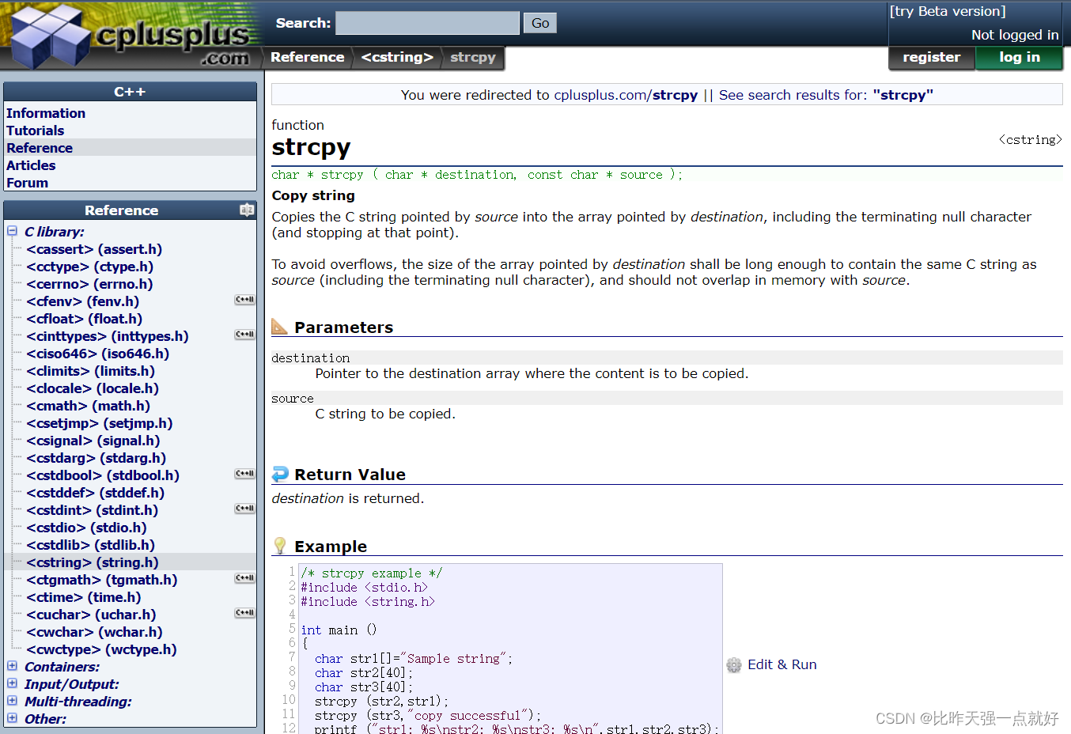Screen dimensions: 1071x734
Task: Open <clocale> (locale.h) reference
Action: 93,388
